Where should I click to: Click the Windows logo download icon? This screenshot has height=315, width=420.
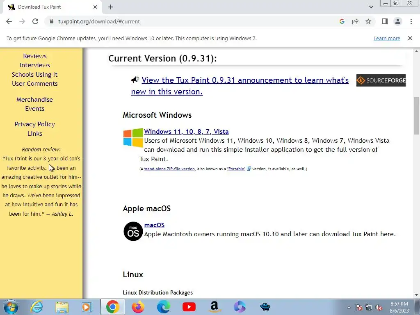click(x=133, y=137)
